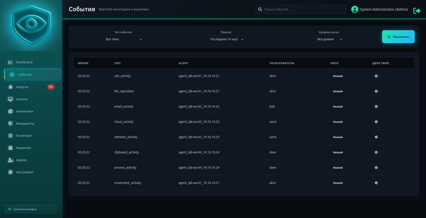Click the Политики sliders icon
This screenshot has width=426, height=218.
(x=10, y=136)
